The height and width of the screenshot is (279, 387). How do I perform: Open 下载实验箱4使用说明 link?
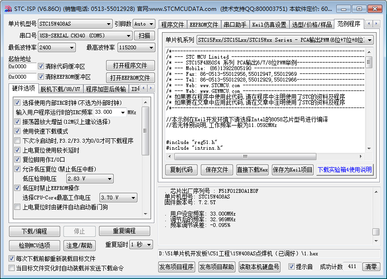point(344,170)
